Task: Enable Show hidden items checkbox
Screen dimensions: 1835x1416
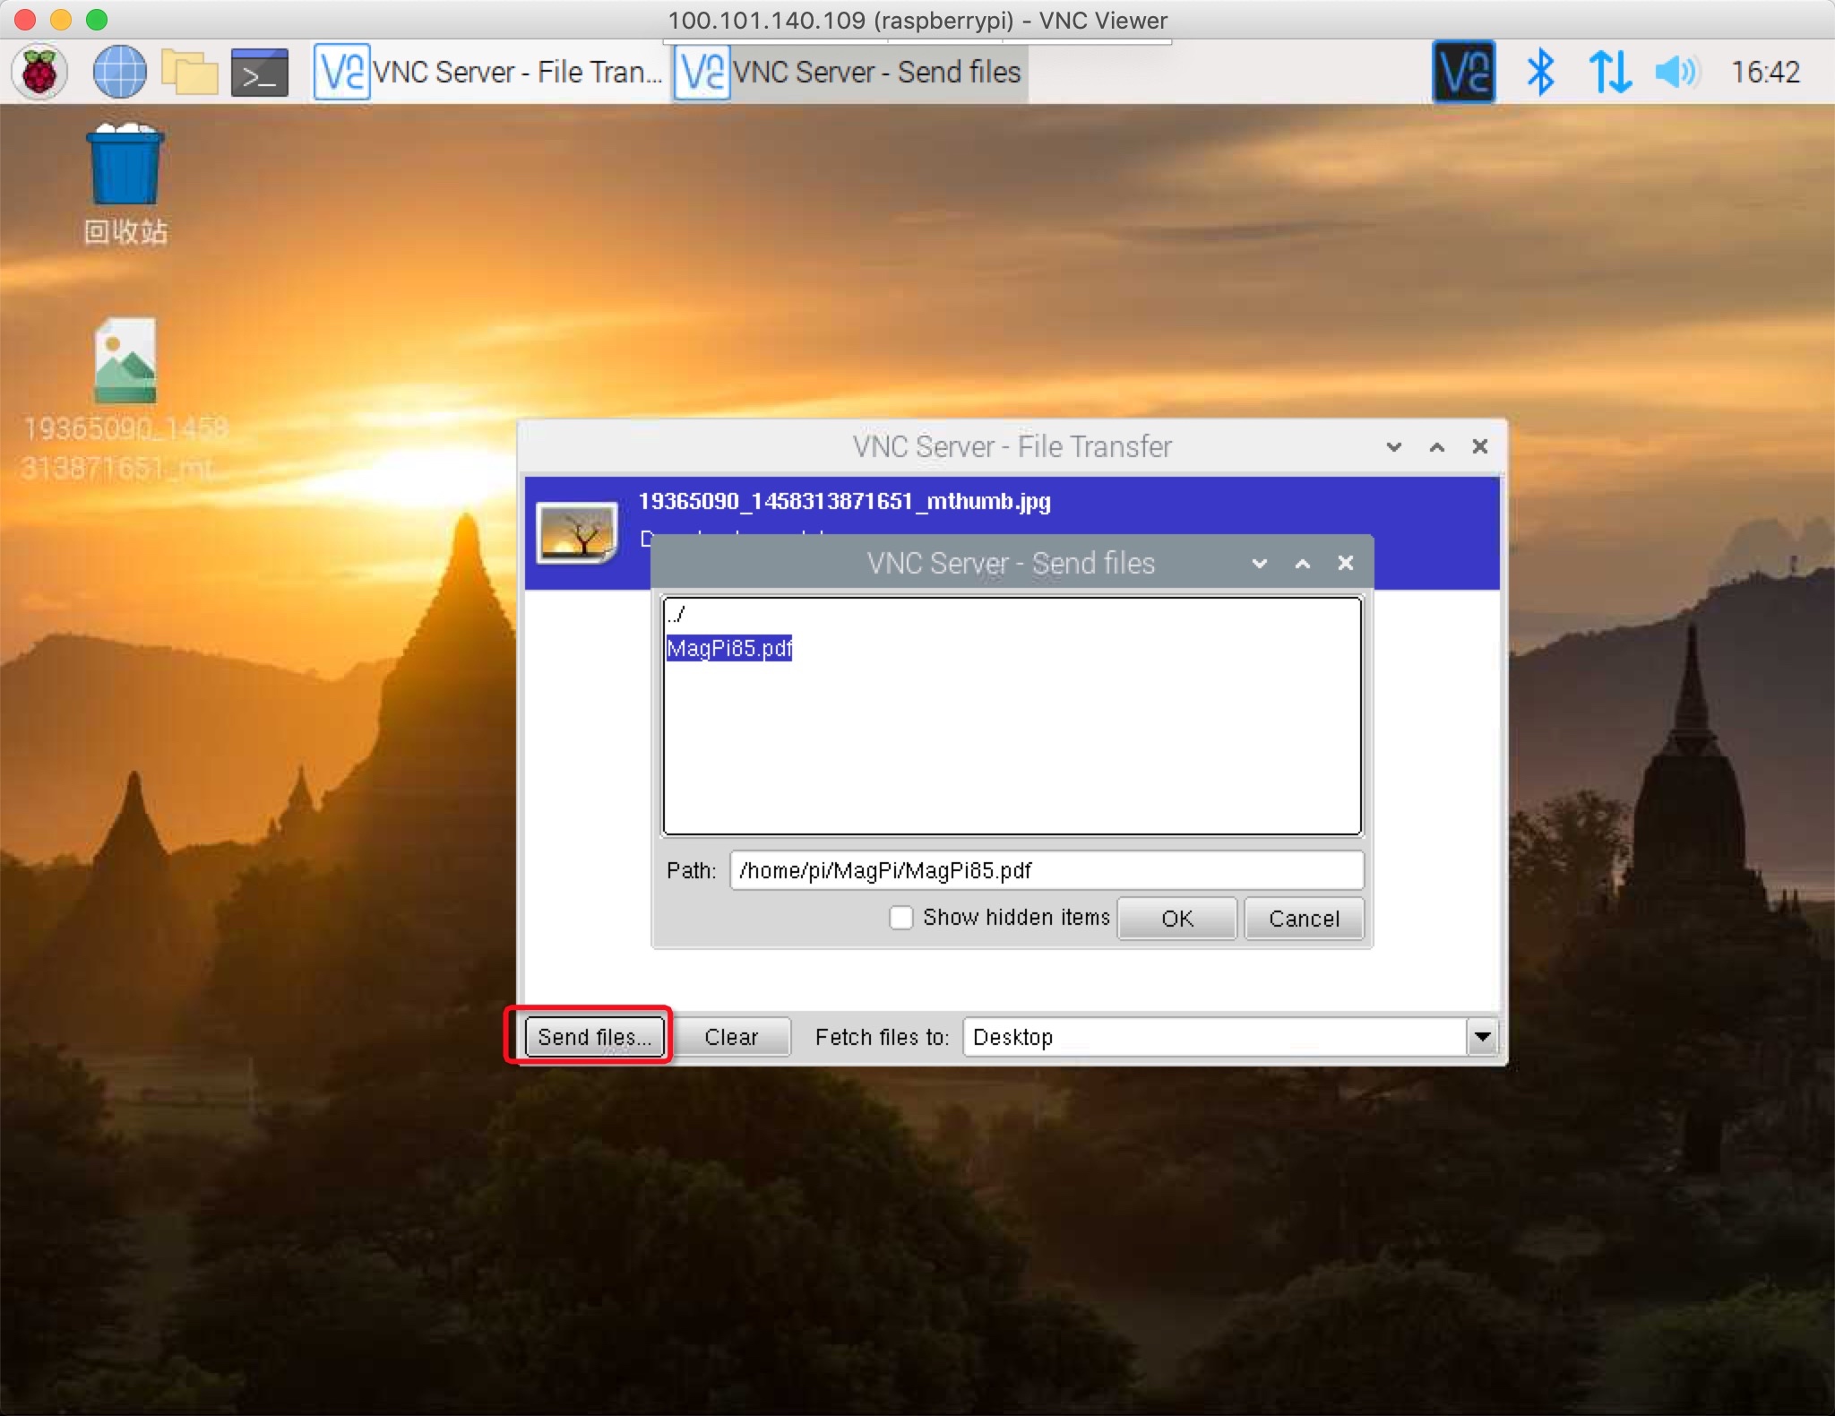Action: click(900, 918)
